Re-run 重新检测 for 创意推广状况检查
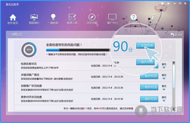 click(149, 87)
